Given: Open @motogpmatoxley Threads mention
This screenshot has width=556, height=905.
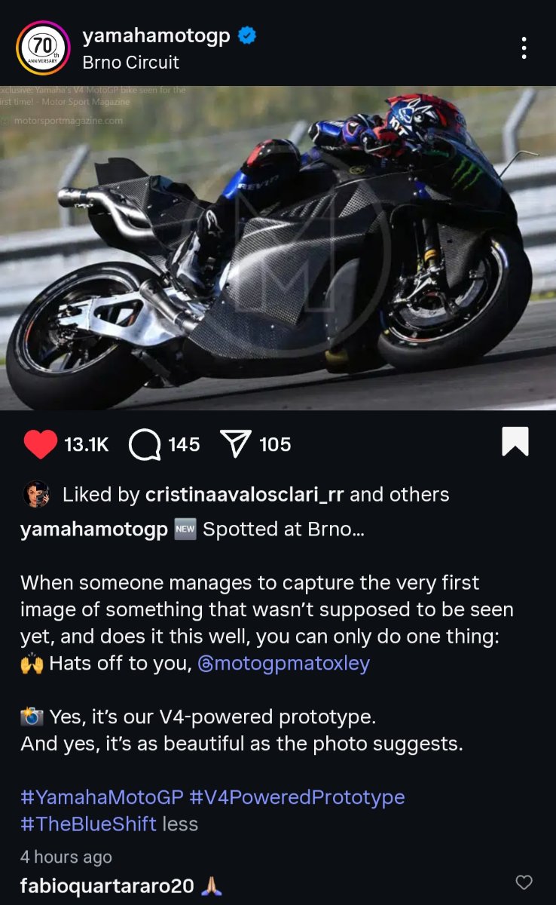Looking at the screenshot, I should (283, 664).
